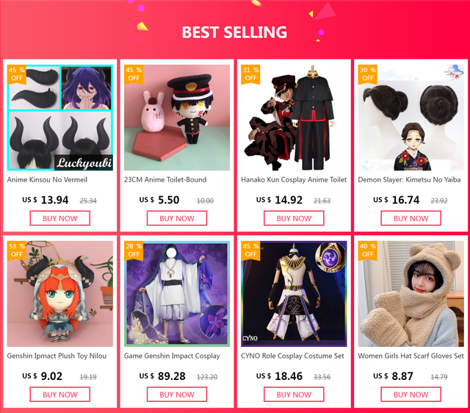Image resolution: width=470 pixels, height=413 pixels.
Task: Click Buy Now for the CYNO costume set
Action: point(294,395)
